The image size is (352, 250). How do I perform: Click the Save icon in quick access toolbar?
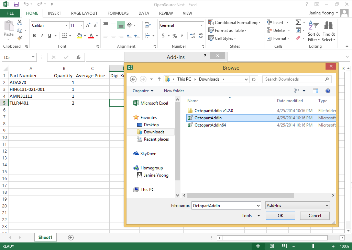(x=16, y=4)
